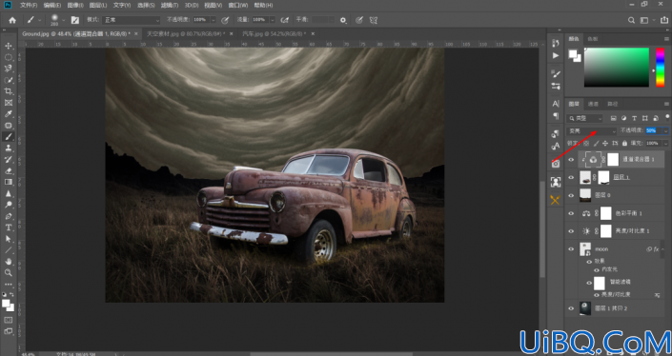
Task: Hide the 图层 1 layer with mask
Action: tap(571, 177)
